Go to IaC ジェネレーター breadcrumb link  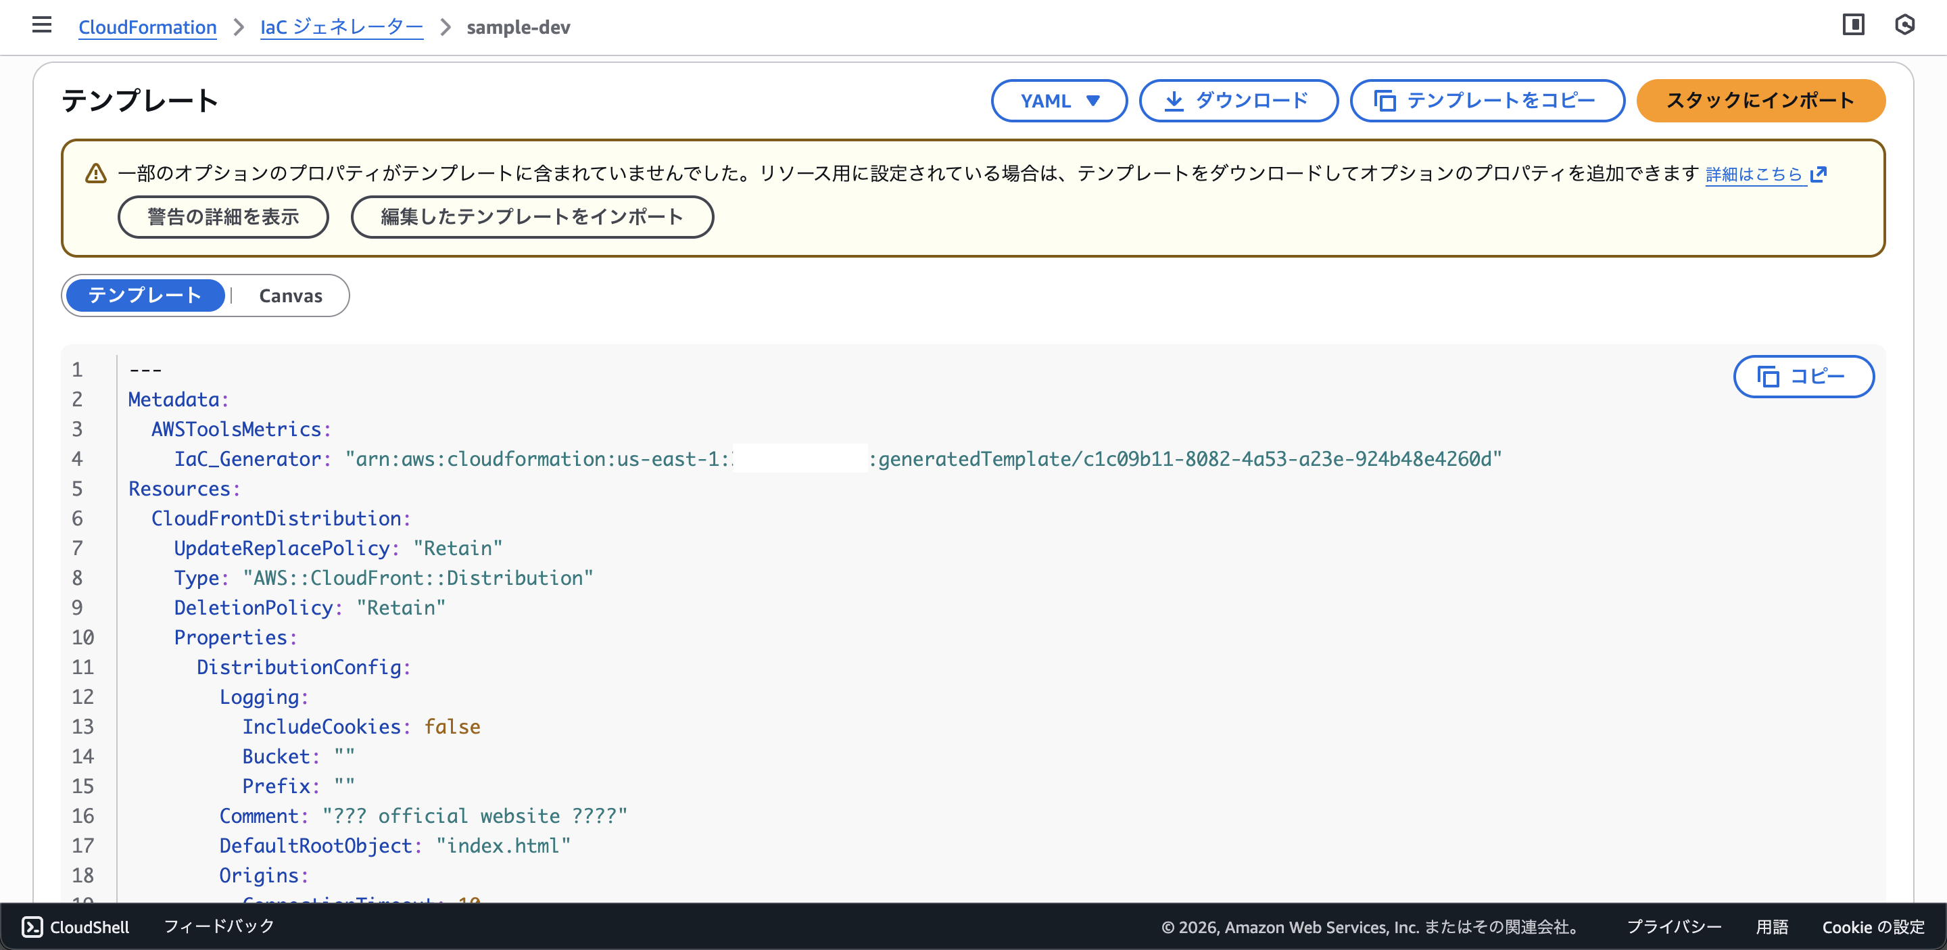341,27
